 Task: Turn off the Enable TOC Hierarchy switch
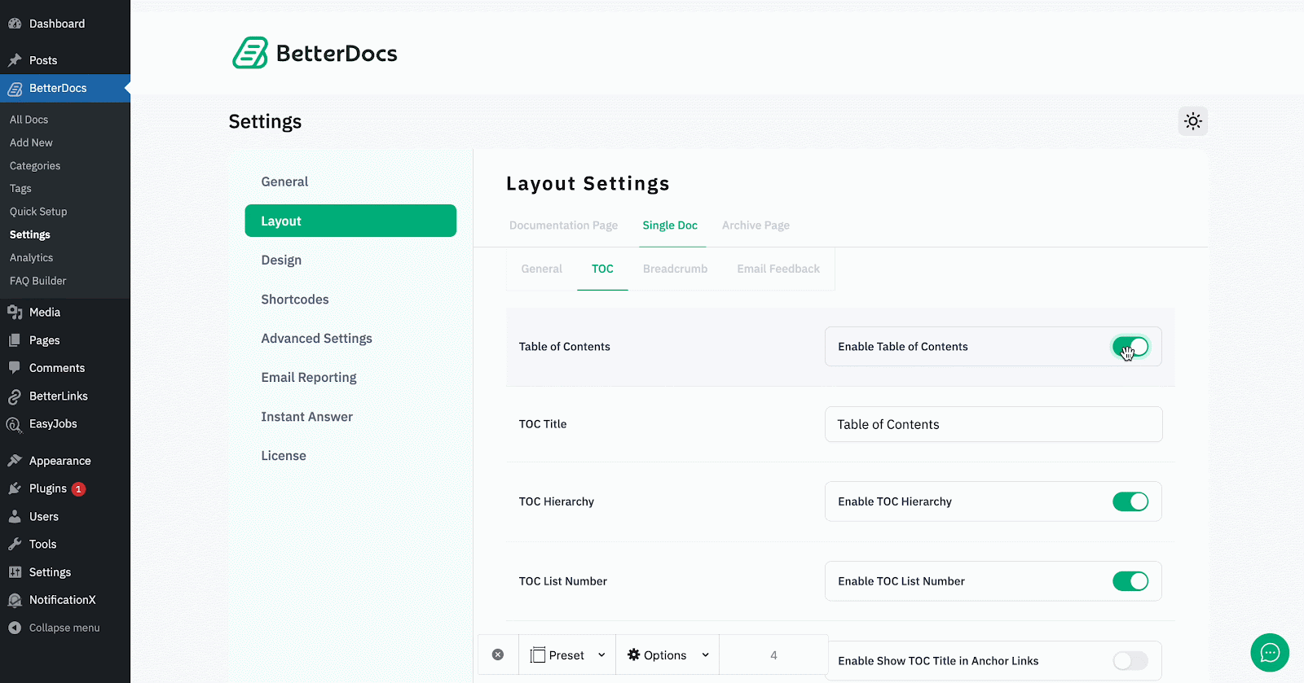(x=1130, y=501)
